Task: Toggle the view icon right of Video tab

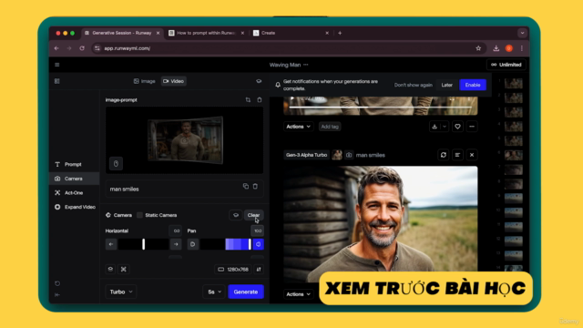Action: pyautogui.click(x=259, y=81)
